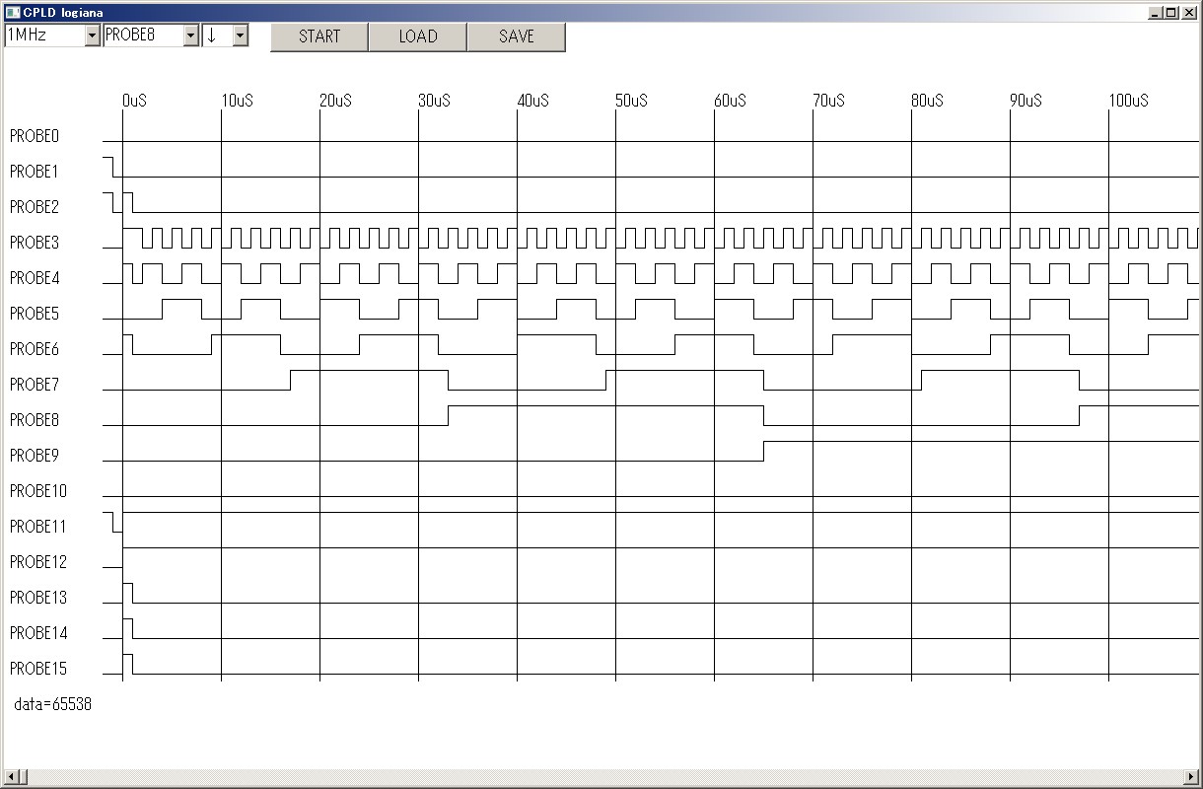Viewport: 1203px width, 789px height.
Task: Click the START button
Action: 319,36
